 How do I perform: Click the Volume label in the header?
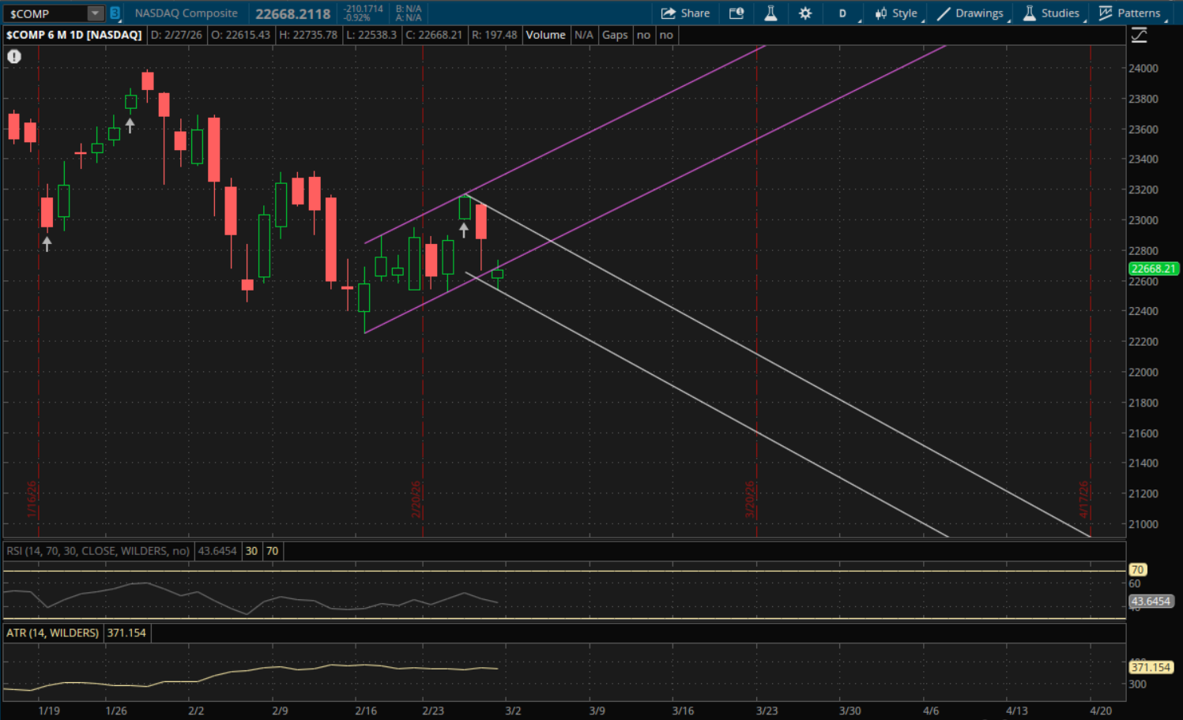[x=545, y=35]
